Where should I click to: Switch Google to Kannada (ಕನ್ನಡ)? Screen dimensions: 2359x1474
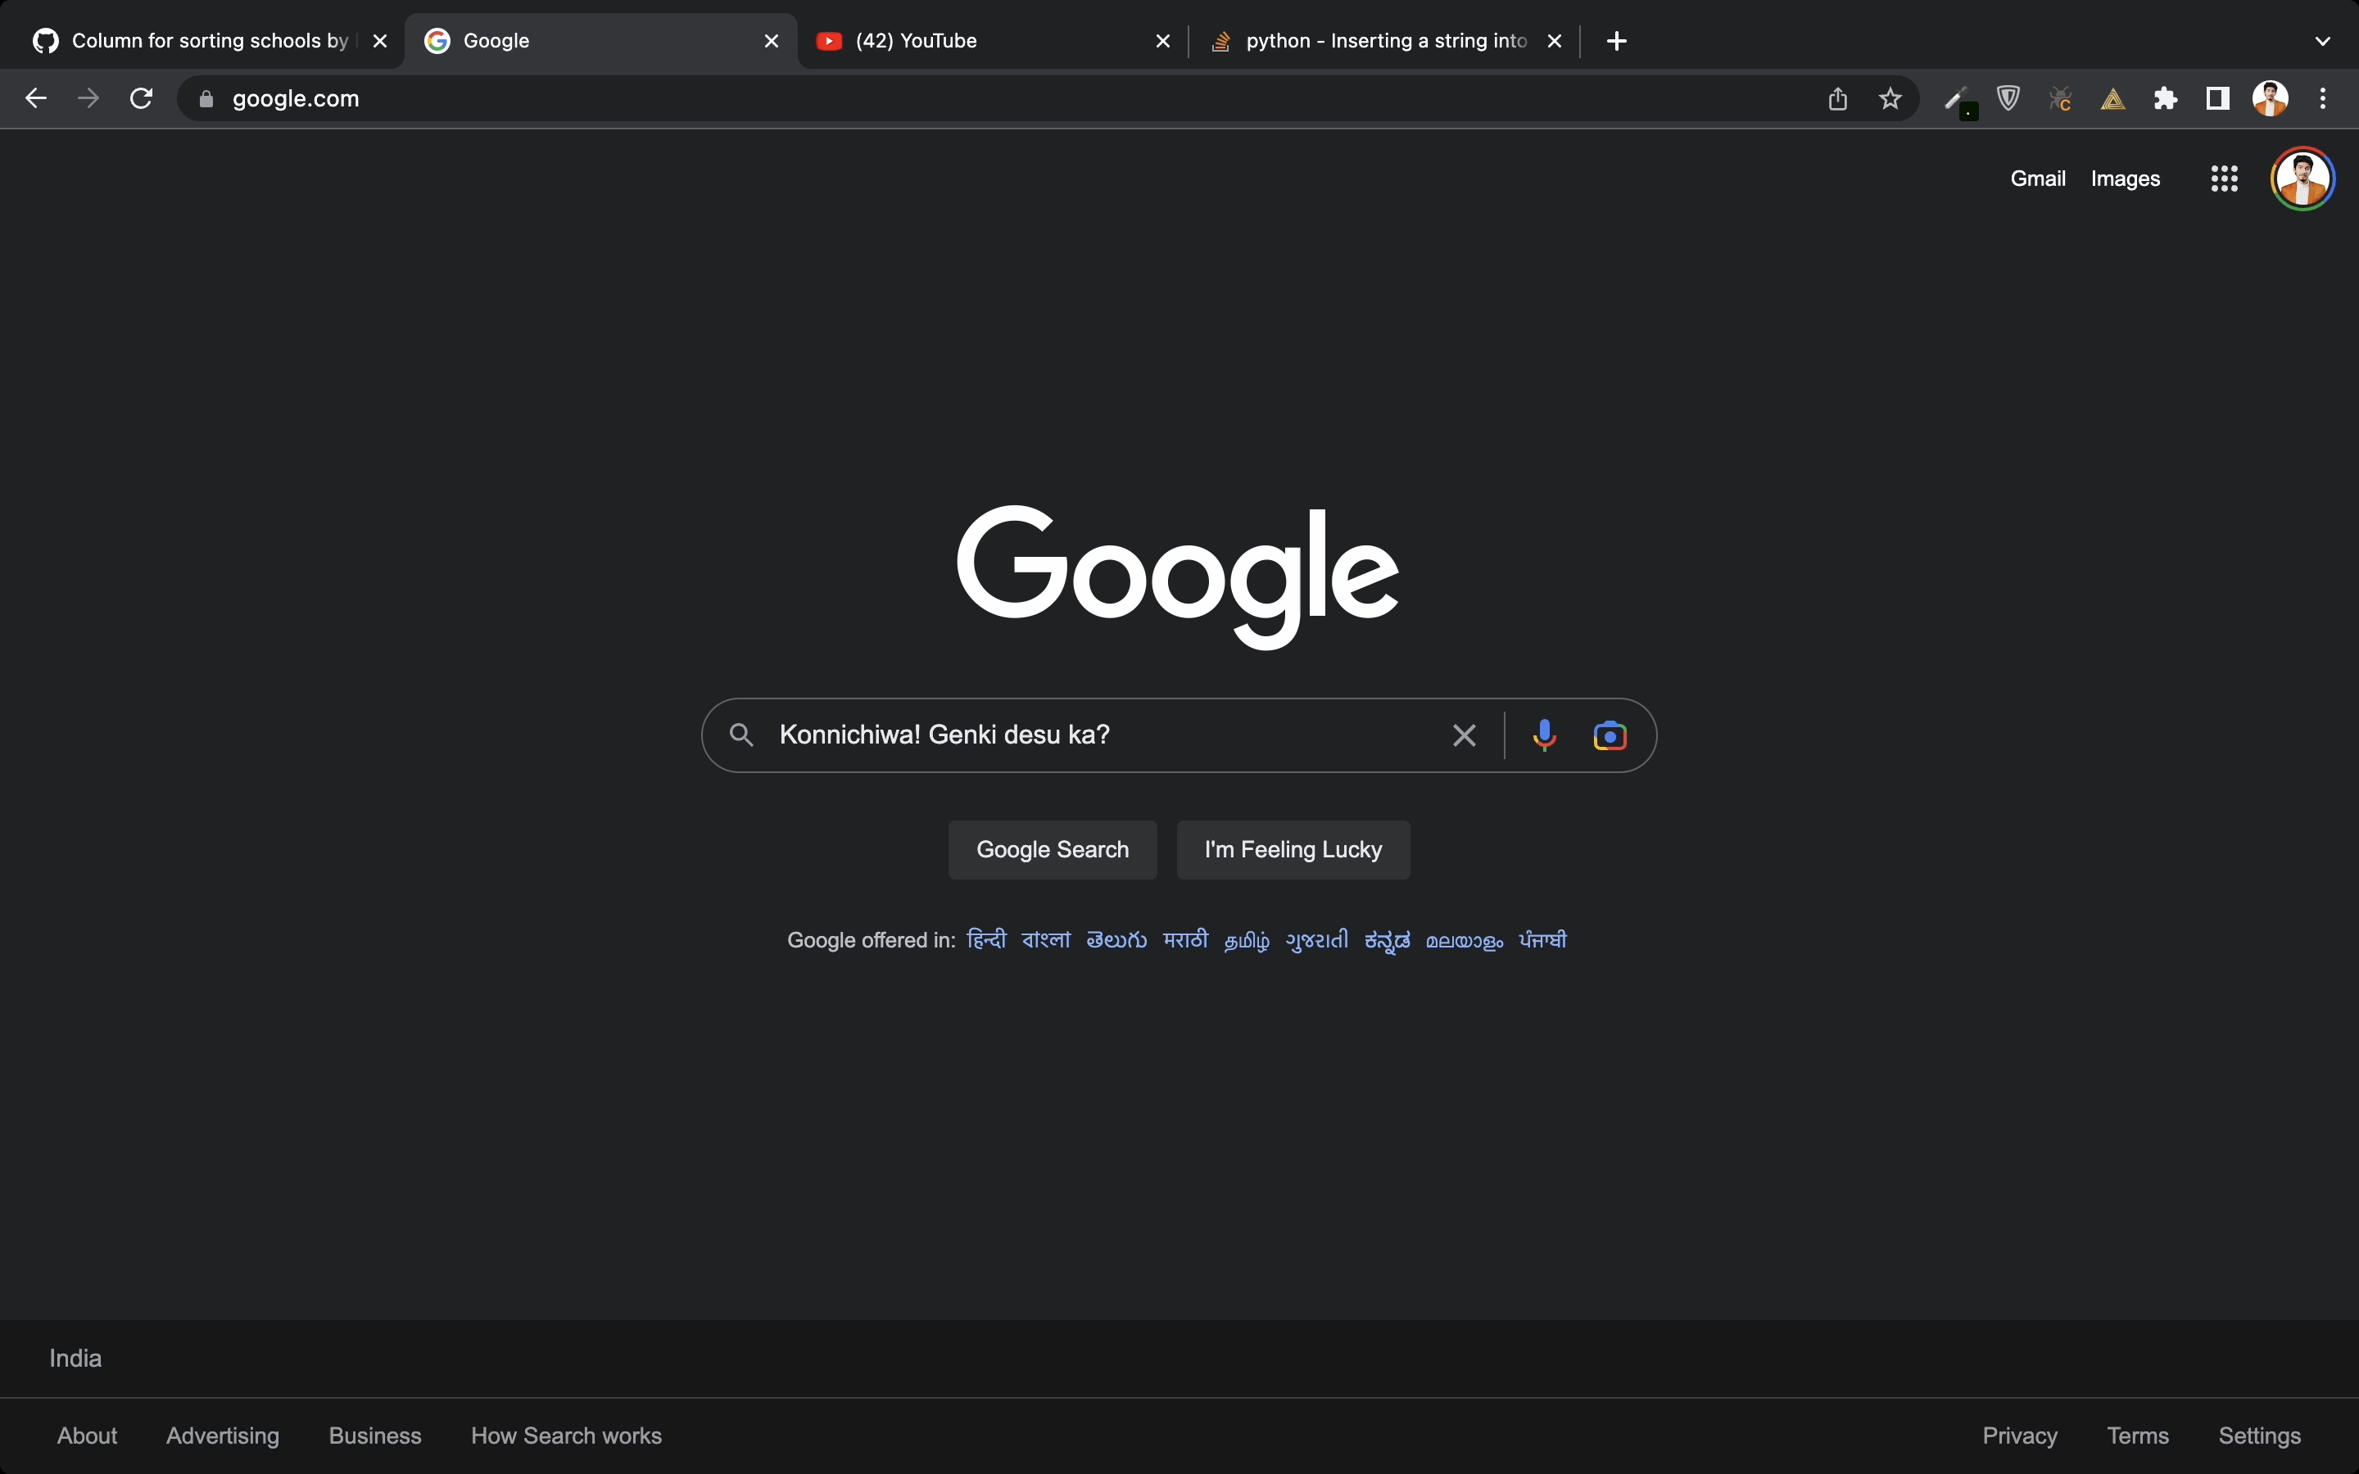(x=1387, y=941)
